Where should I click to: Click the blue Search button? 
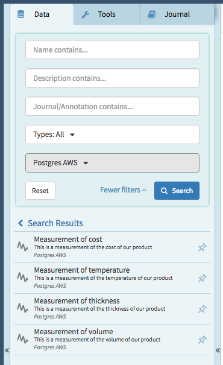(177, 191)
